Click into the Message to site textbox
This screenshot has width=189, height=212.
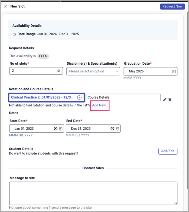93,193
